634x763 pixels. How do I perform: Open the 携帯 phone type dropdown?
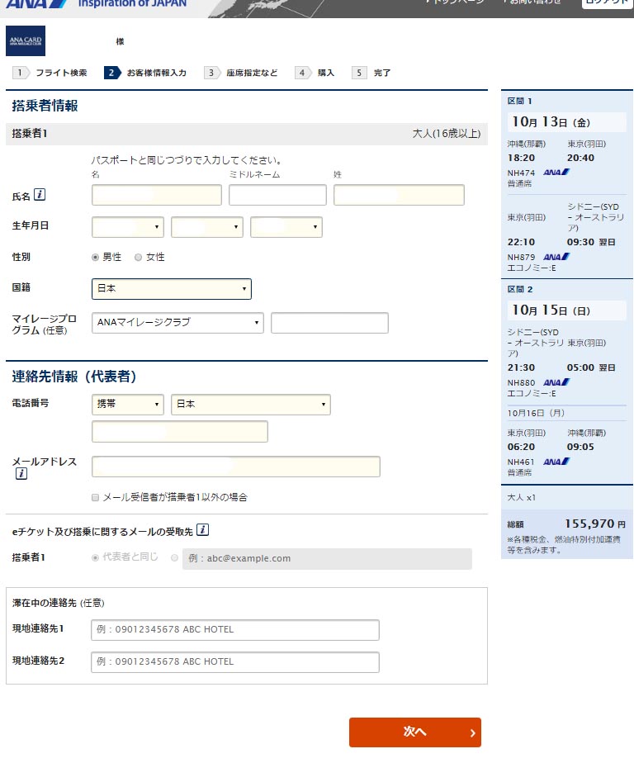[127, 405]
